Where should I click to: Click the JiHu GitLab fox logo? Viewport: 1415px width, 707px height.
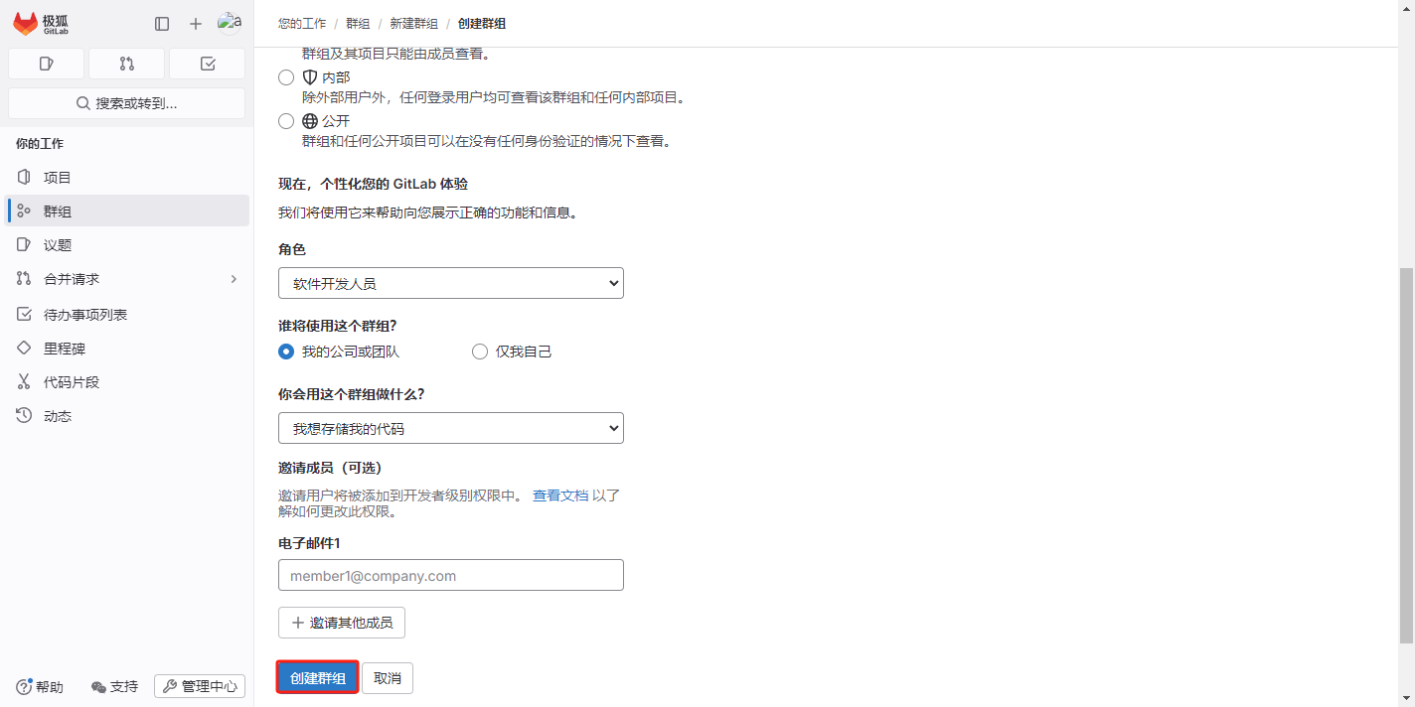click(26, 23)
